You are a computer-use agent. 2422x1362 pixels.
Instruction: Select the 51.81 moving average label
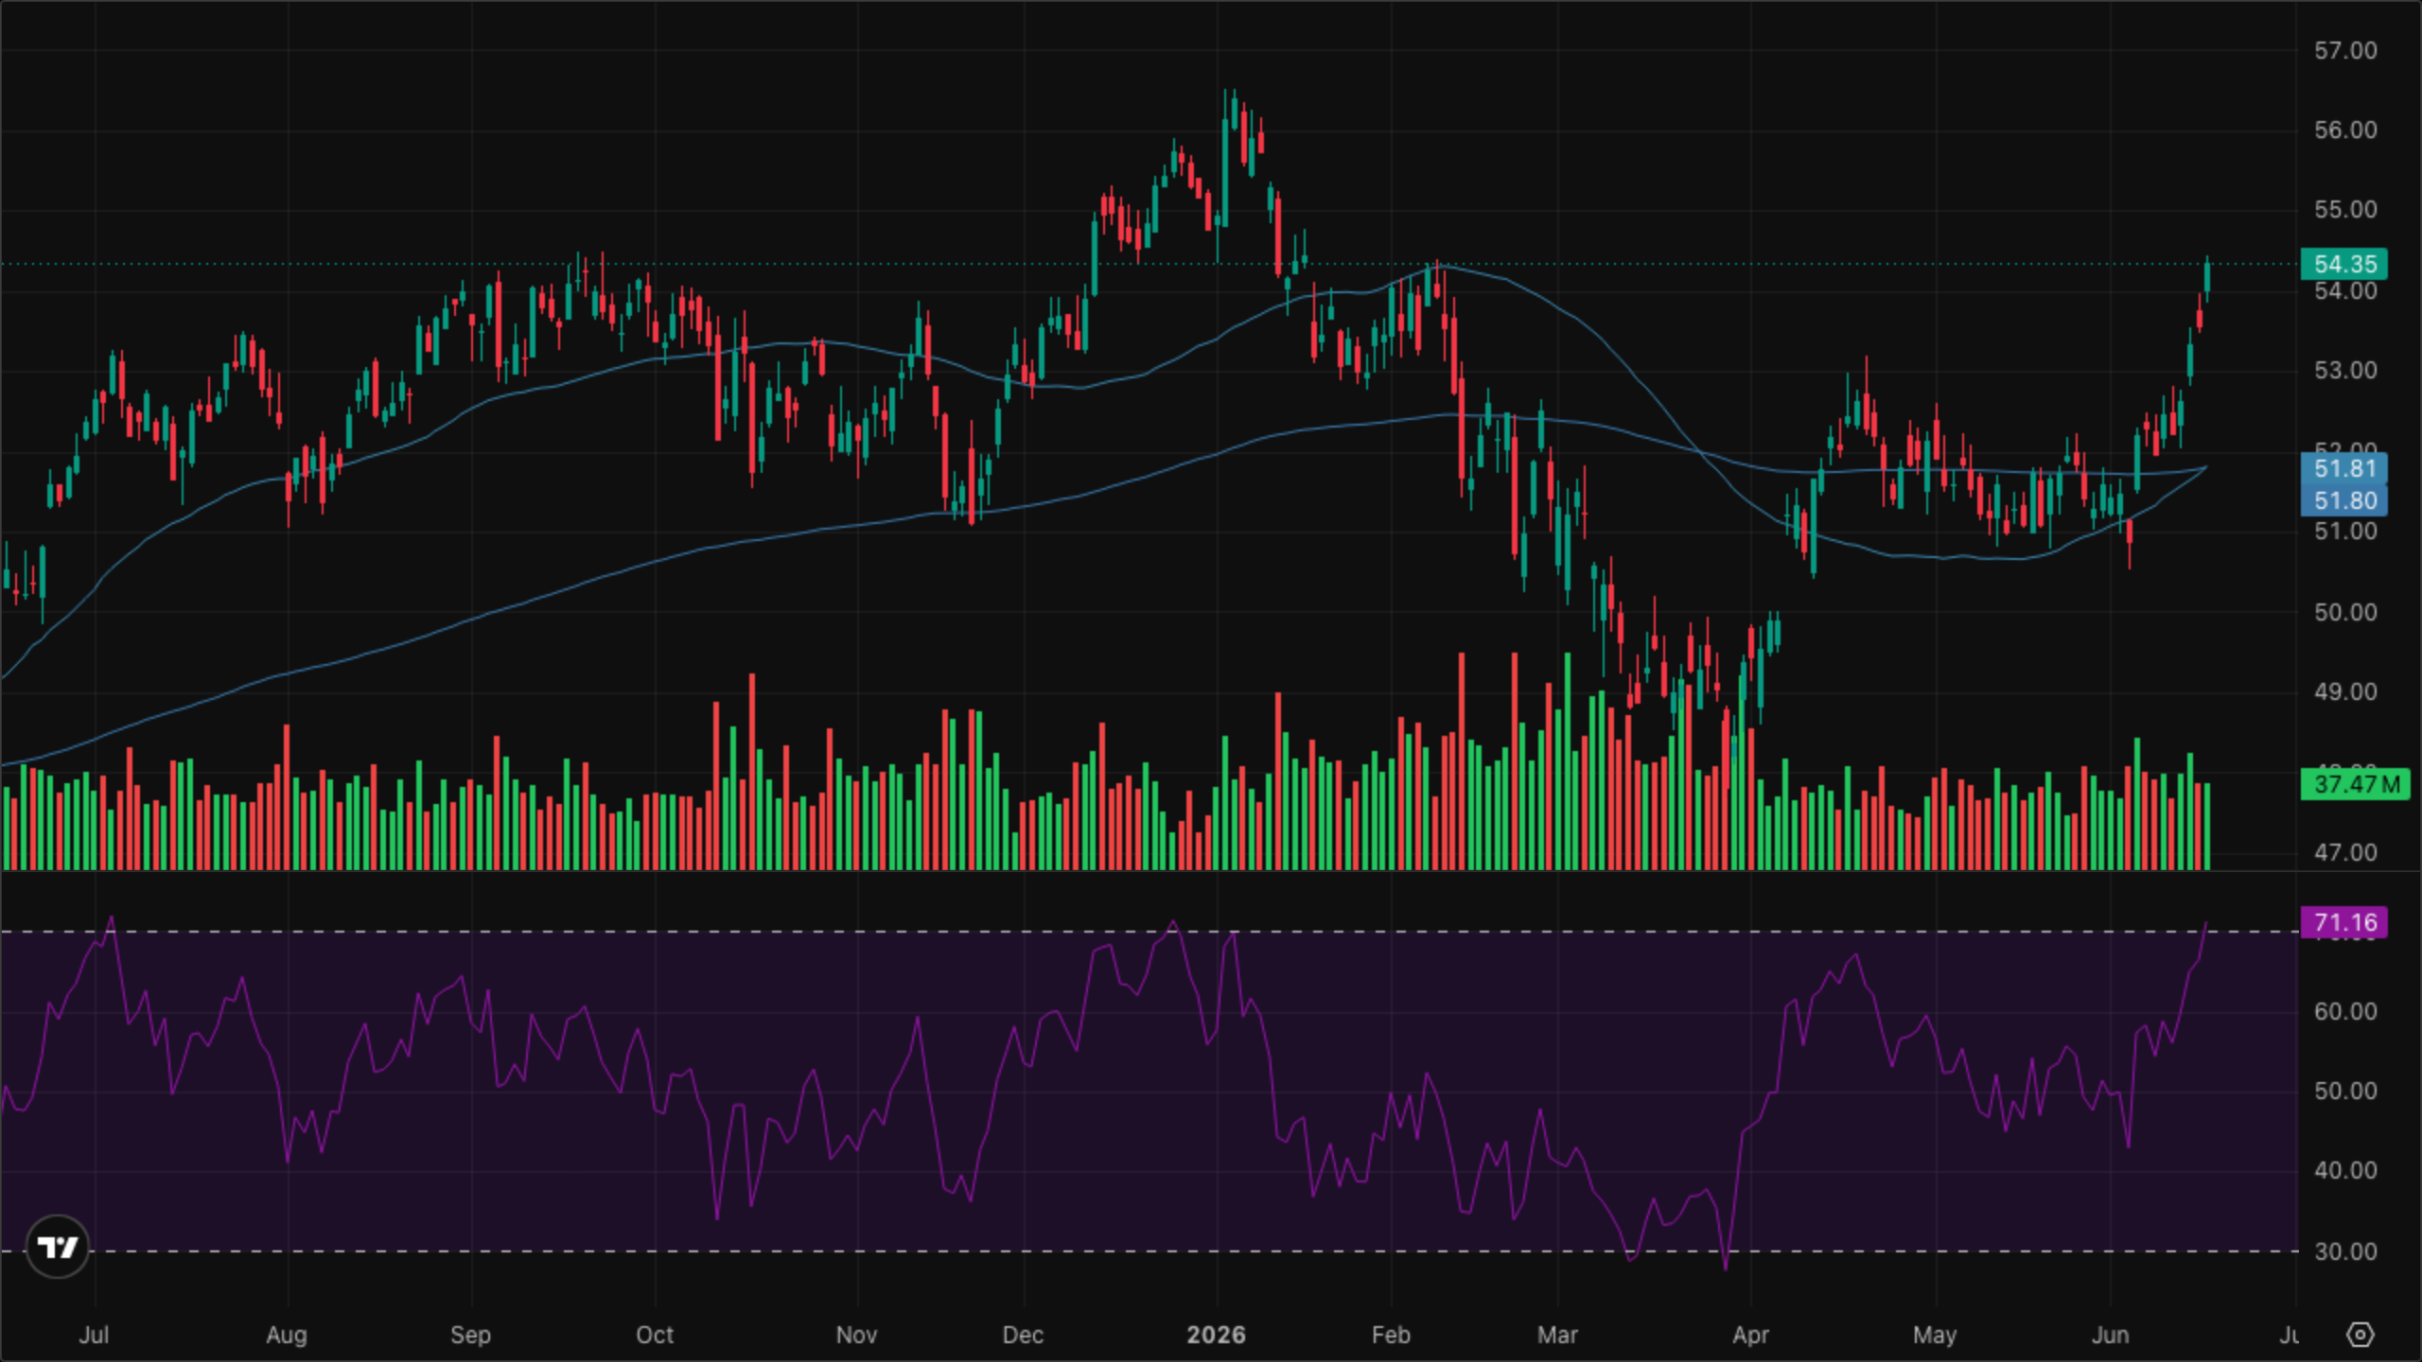point(2344,468)
